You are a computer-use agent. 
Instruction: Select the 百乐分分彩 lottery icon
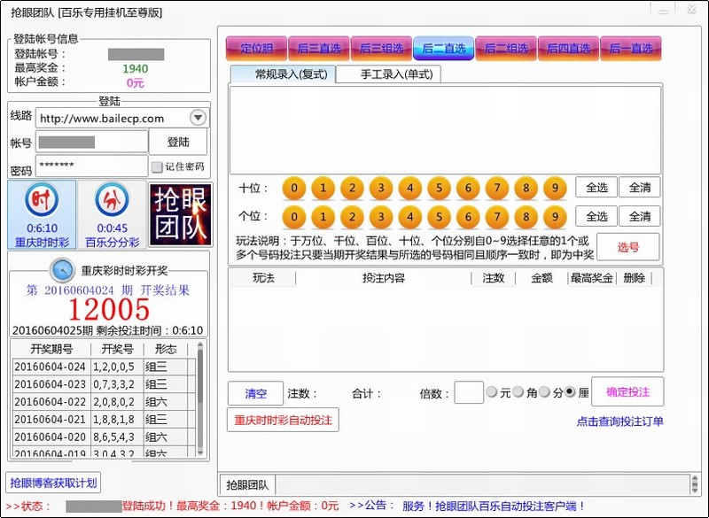point(112,214)
